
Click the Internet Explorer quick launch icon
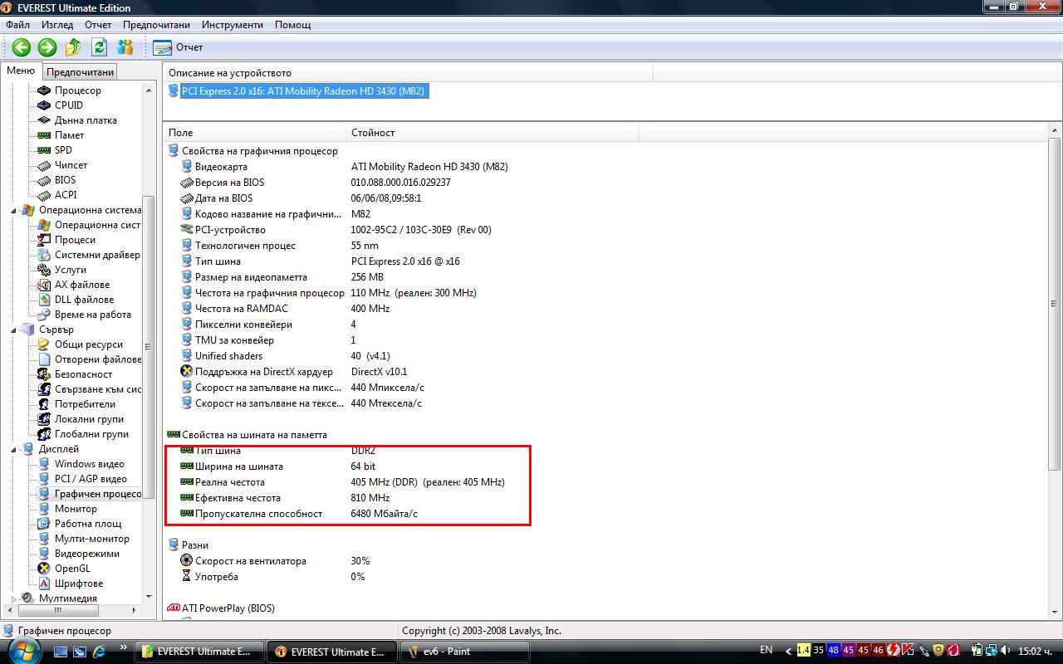(x=100, y=652)
